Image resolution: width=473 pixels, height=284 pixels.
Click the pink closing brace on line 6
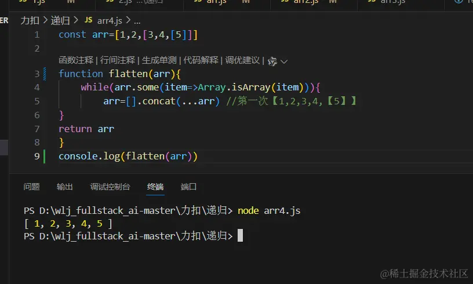(61, 115)
